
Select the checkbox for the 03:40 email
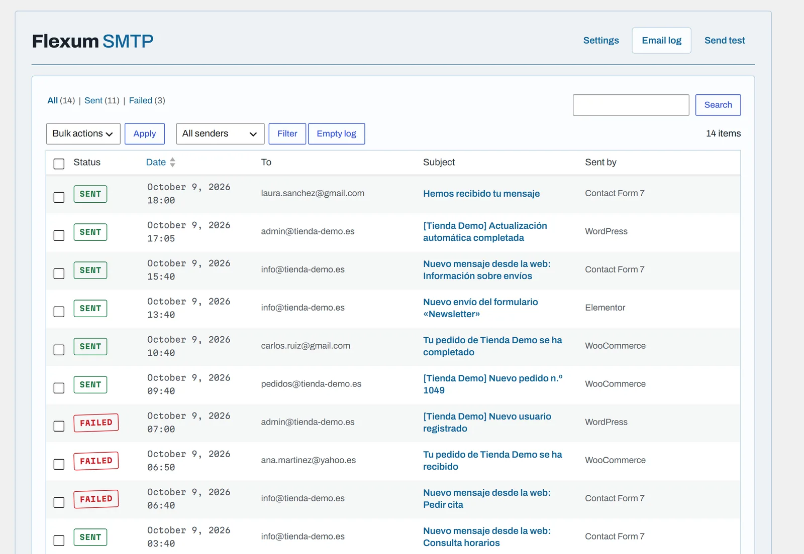pyautogui.click(x=59, y=540)
